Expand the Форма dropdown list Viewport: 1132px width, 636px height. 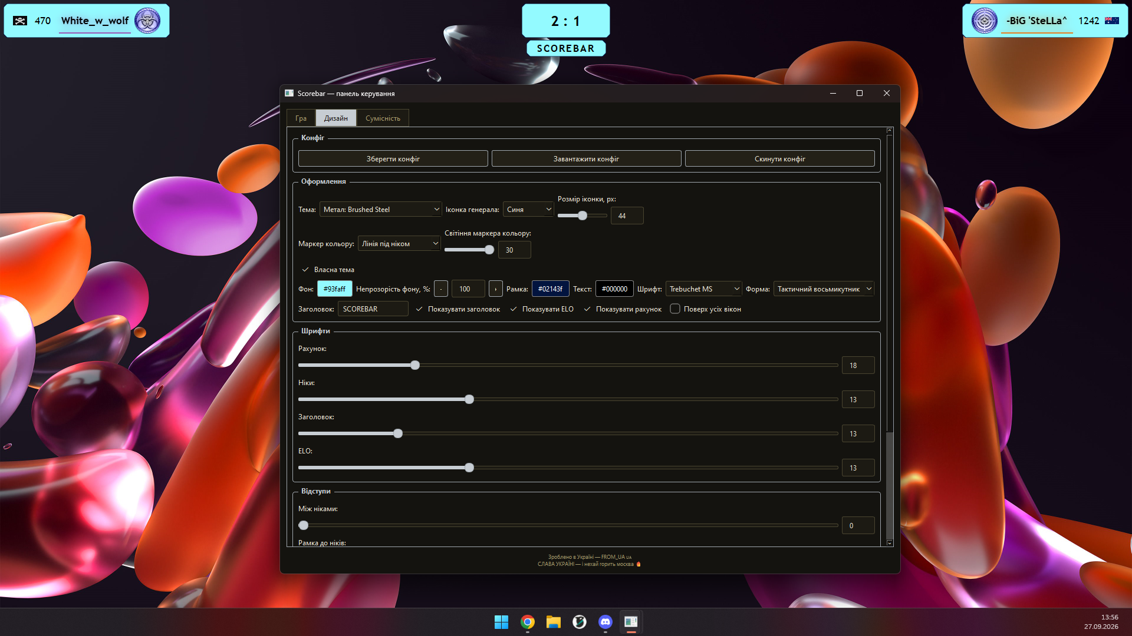[823, 289]
